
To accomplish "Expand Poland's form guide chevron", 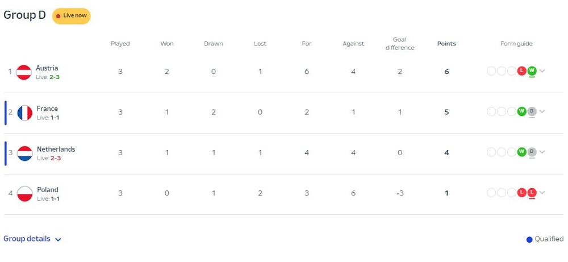I will coord(542,193).
